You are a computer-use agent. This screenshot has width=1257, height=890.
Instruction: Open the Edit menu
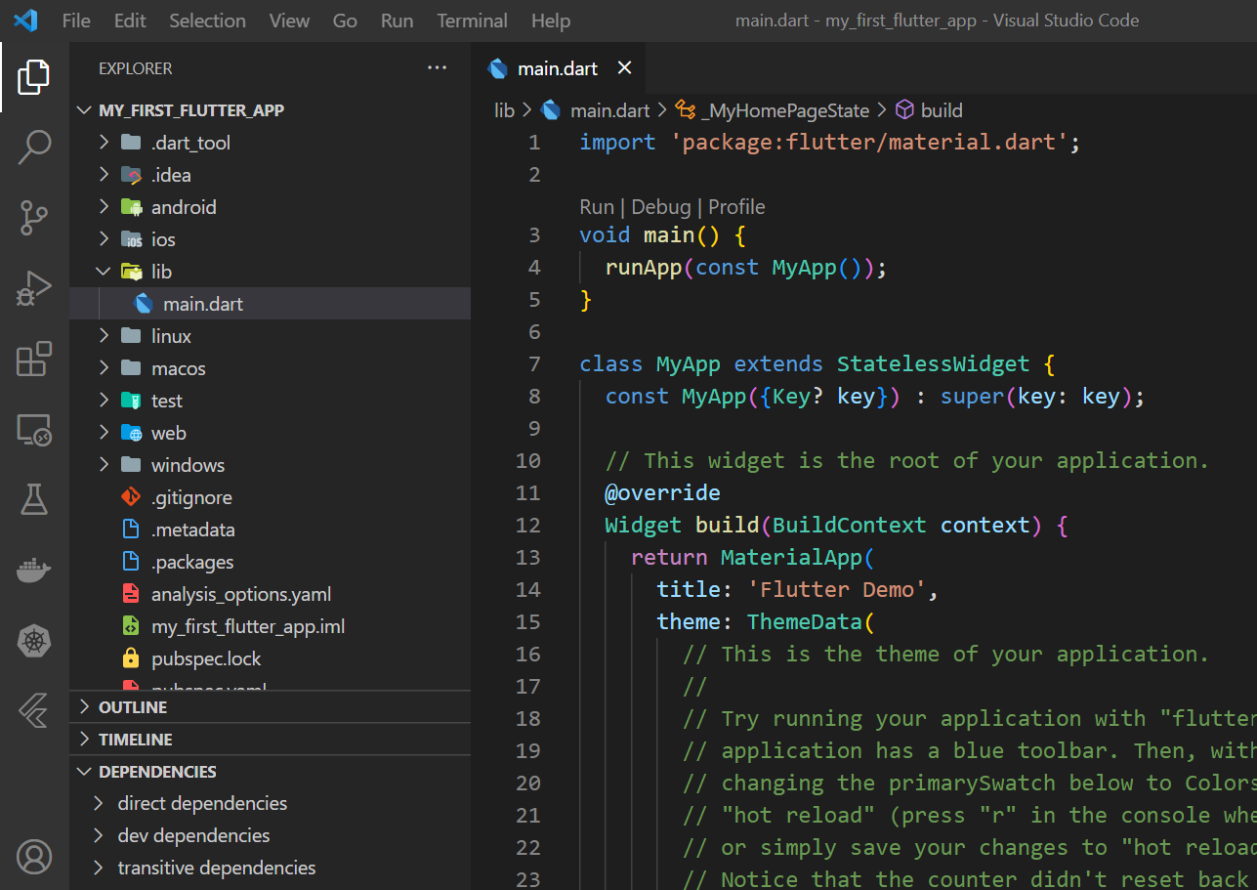[130, 21]
